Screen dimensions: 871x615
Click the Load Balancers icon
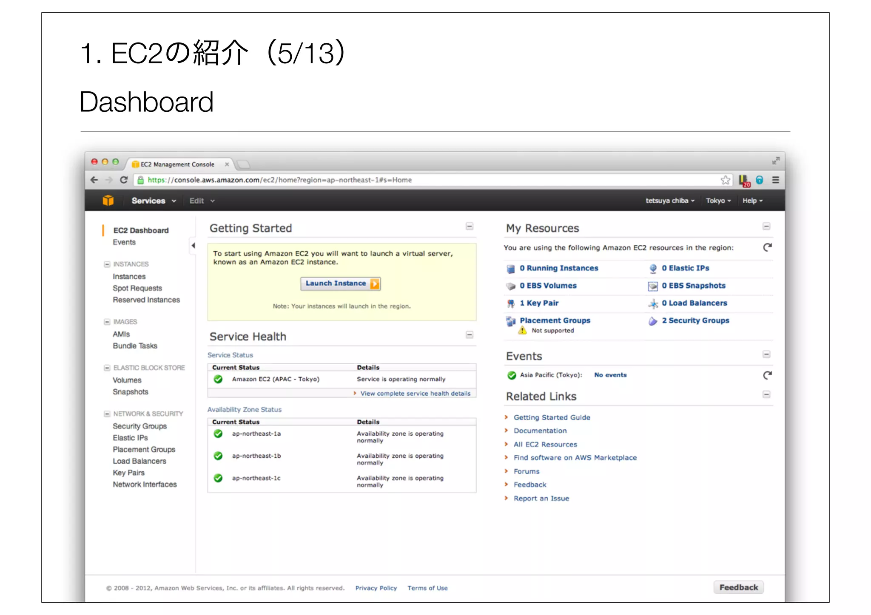point(653,303)
